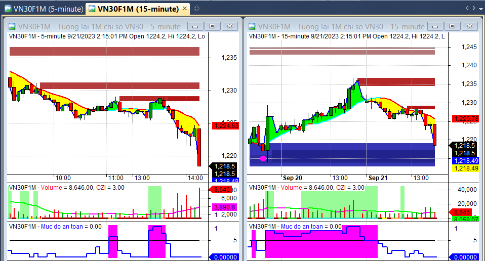Click 'Muc do an toan' legend in 15-minute pane

(x=302, y=227)
